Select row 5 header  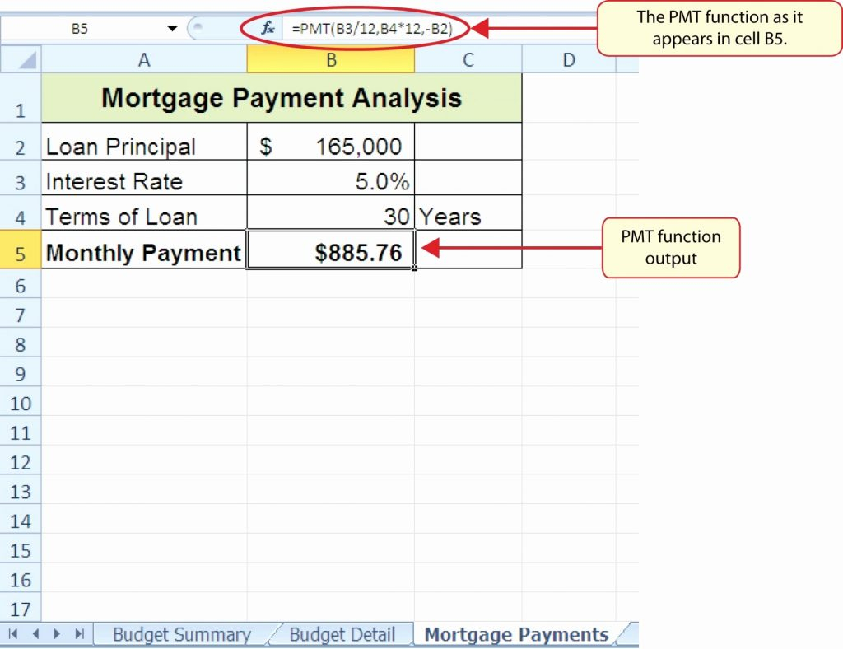[x=21, y=253]
